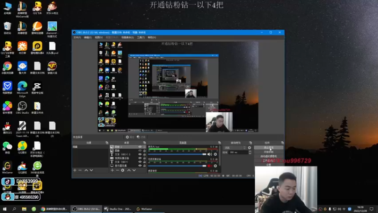This screenshot has width=378, height=213.
Task: Open the transition type dropdown (淡出)
Action: tap(234, 148)
